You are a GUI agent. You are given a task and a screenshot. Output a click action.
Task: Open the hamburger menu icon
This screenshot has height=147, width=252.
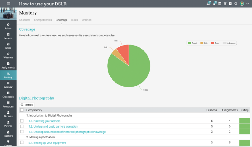[x=9, y=4]
